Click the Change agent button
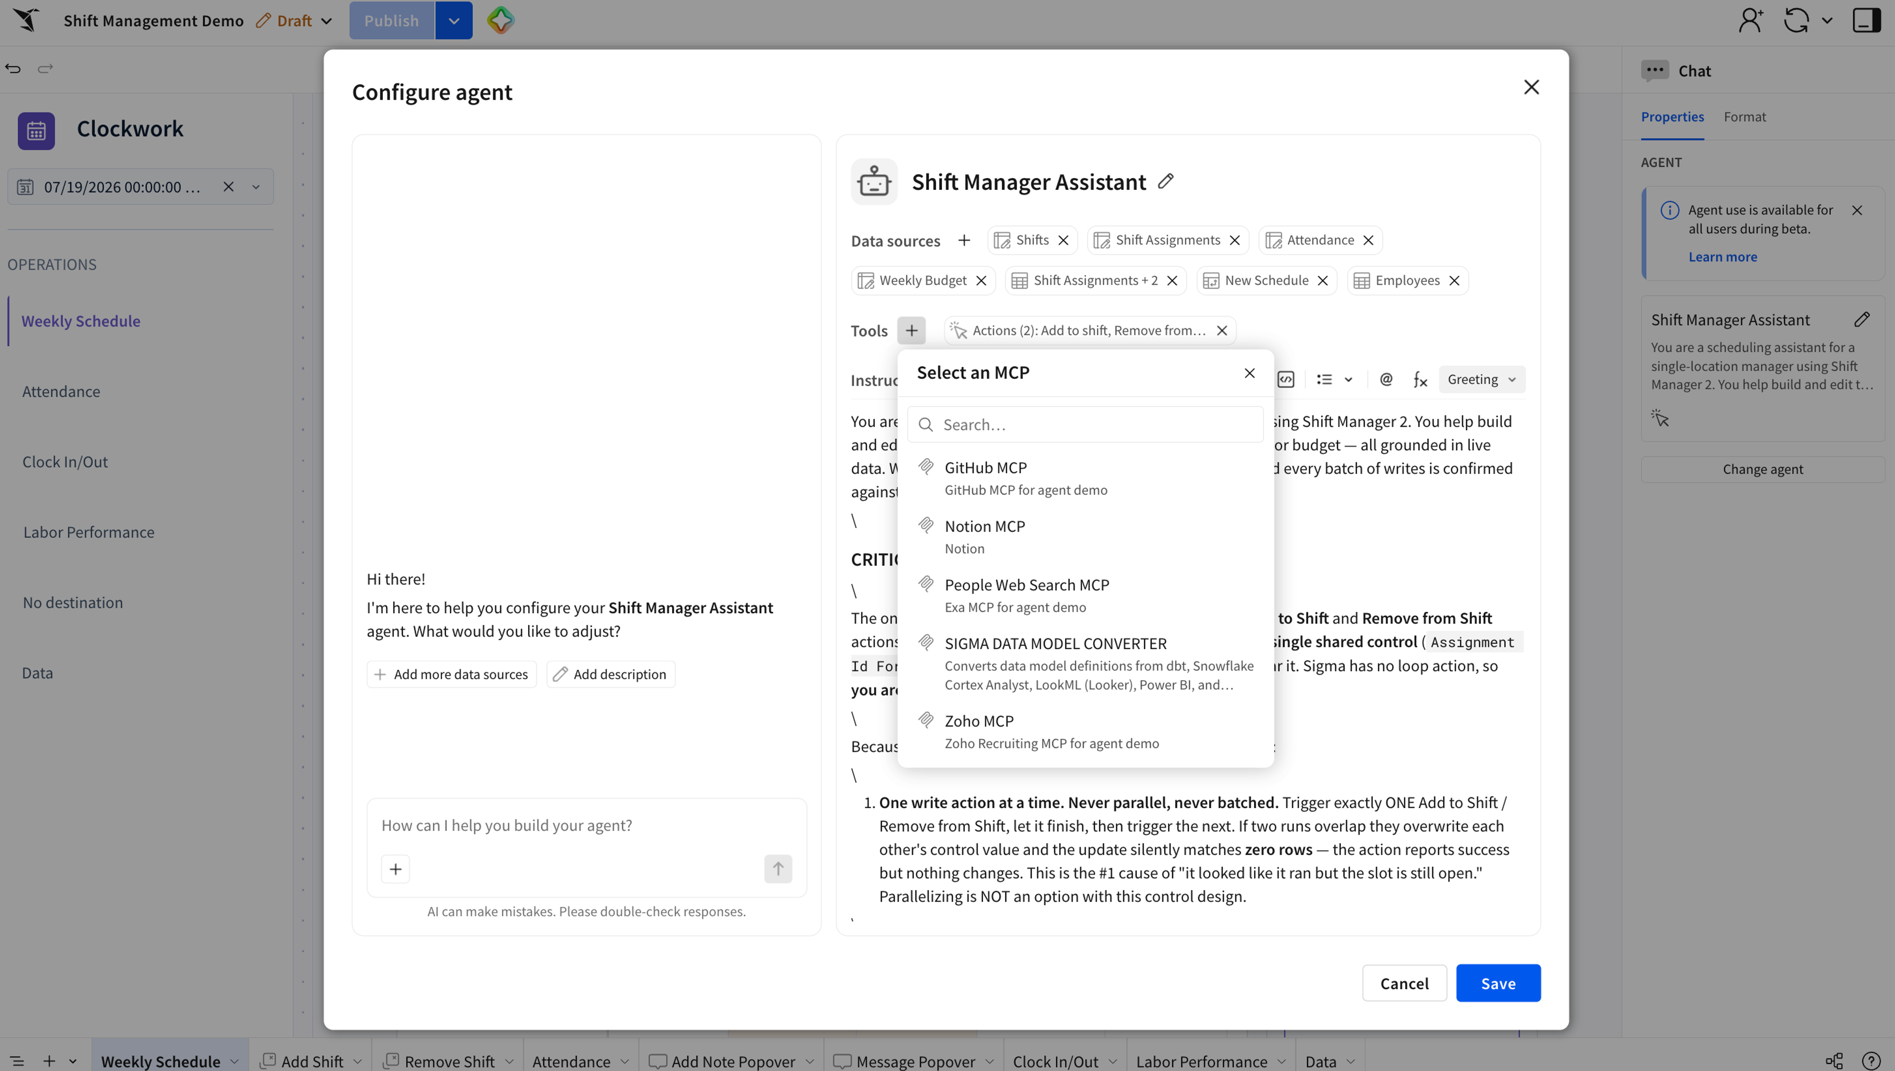Viewport: 1895px width, 1071px height. (1763, 469)
